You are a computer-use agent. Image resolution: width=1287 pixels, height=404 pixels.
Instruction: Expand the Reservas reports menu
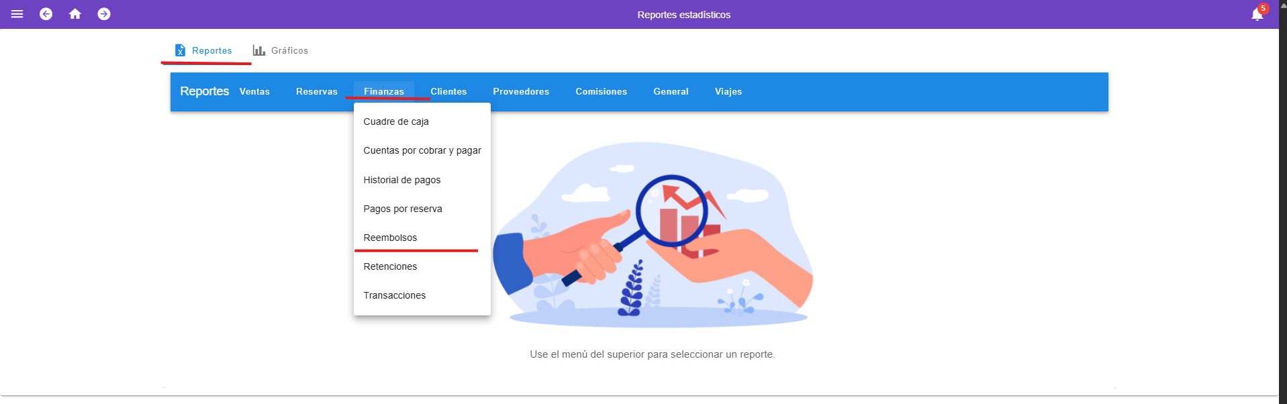(317, 92)
